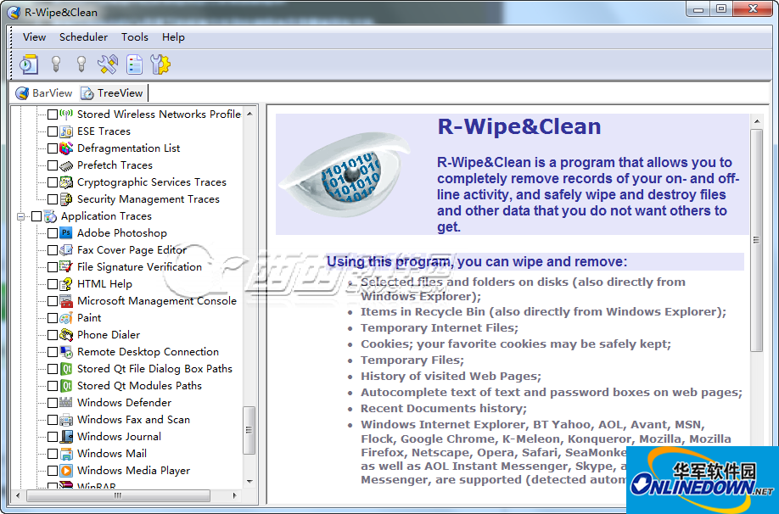This screenshot has height=514, width=779.
Task: Open the View menu
Action: [34, 37]
